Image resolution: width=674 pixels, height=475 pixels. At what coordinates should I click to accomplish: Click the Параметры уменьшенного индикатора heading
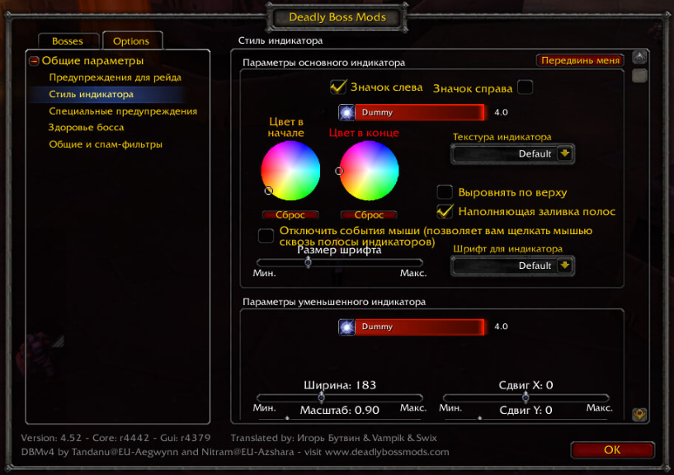pyautogui.click(x=334, y=302)
